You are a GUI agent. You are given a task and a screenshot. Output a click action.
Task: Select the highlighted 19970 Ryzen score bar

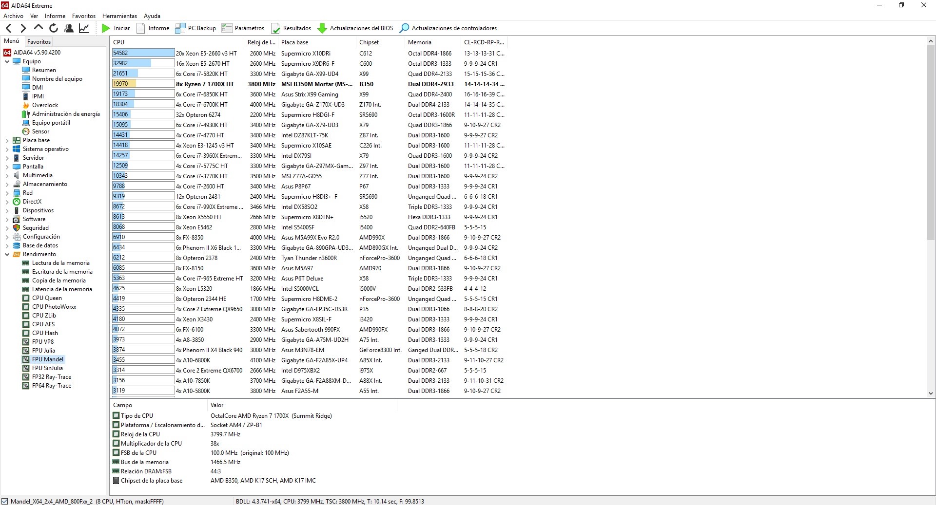tap(143, 84)
